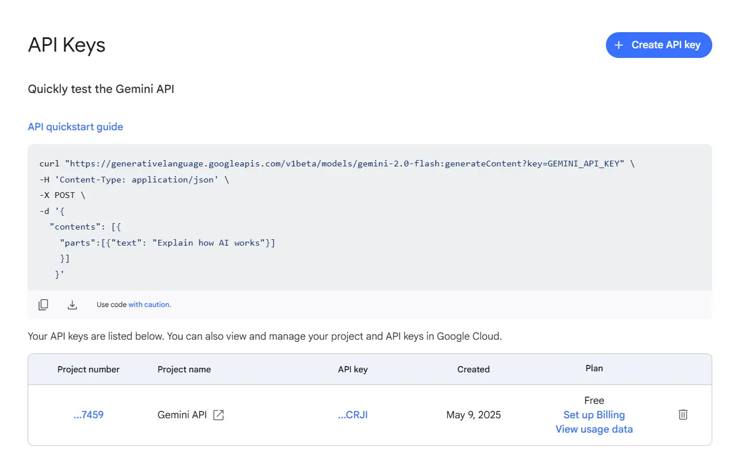Open Gemini API project external link icon
737x455 pixels.
[218, 415]
